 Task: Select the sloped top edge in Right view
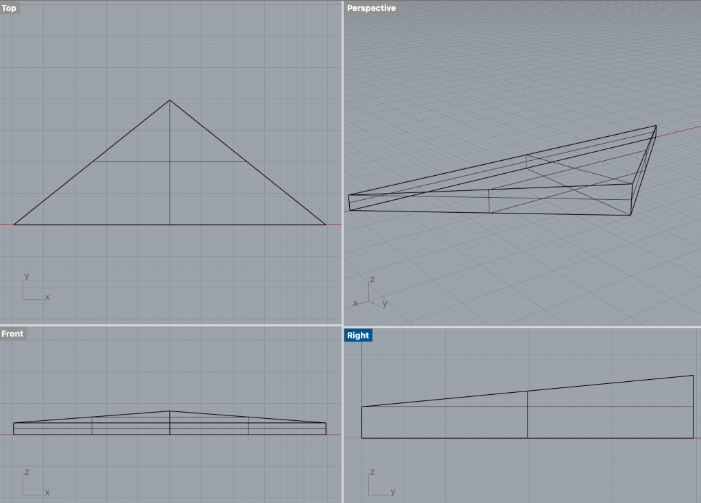pyautogui.click(x=527, y=391)
